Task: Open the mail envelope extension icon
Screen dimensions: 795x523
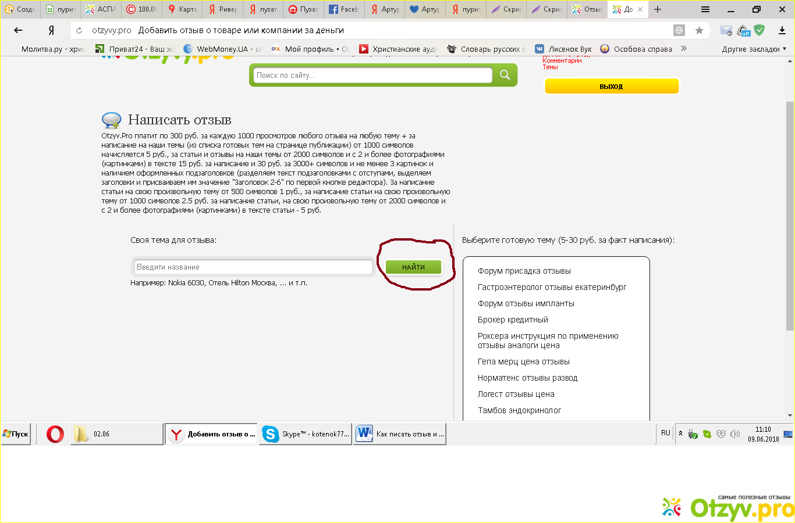Action: point(726,30)
